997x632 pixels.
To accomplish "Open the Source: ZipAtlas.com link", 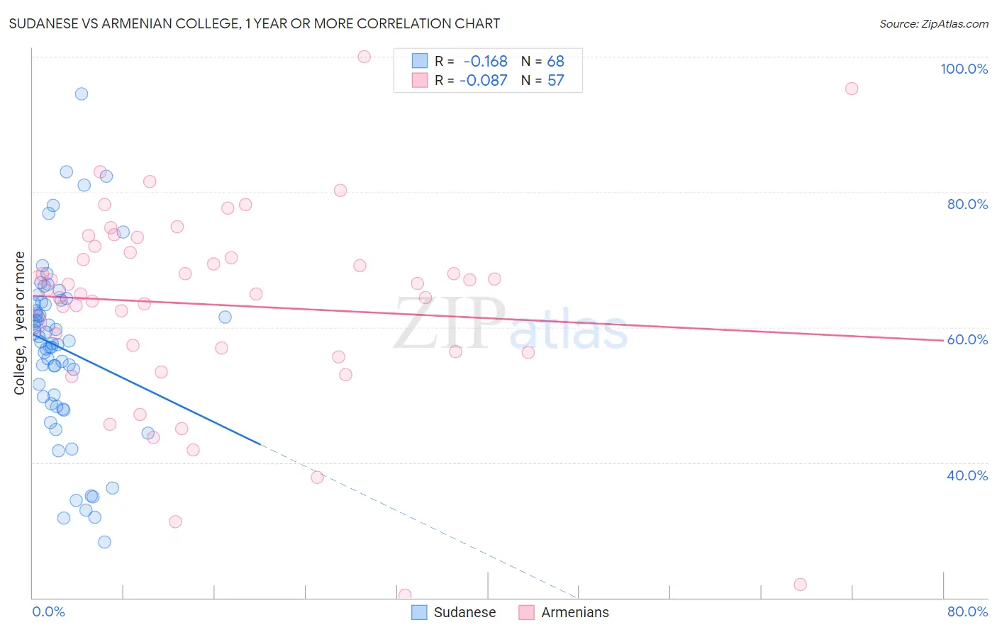I will 934,23.
